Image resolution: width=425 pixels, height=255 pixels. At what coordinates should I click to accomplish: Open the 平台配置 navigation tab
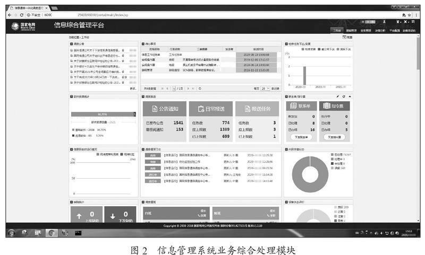click(395, 31)
